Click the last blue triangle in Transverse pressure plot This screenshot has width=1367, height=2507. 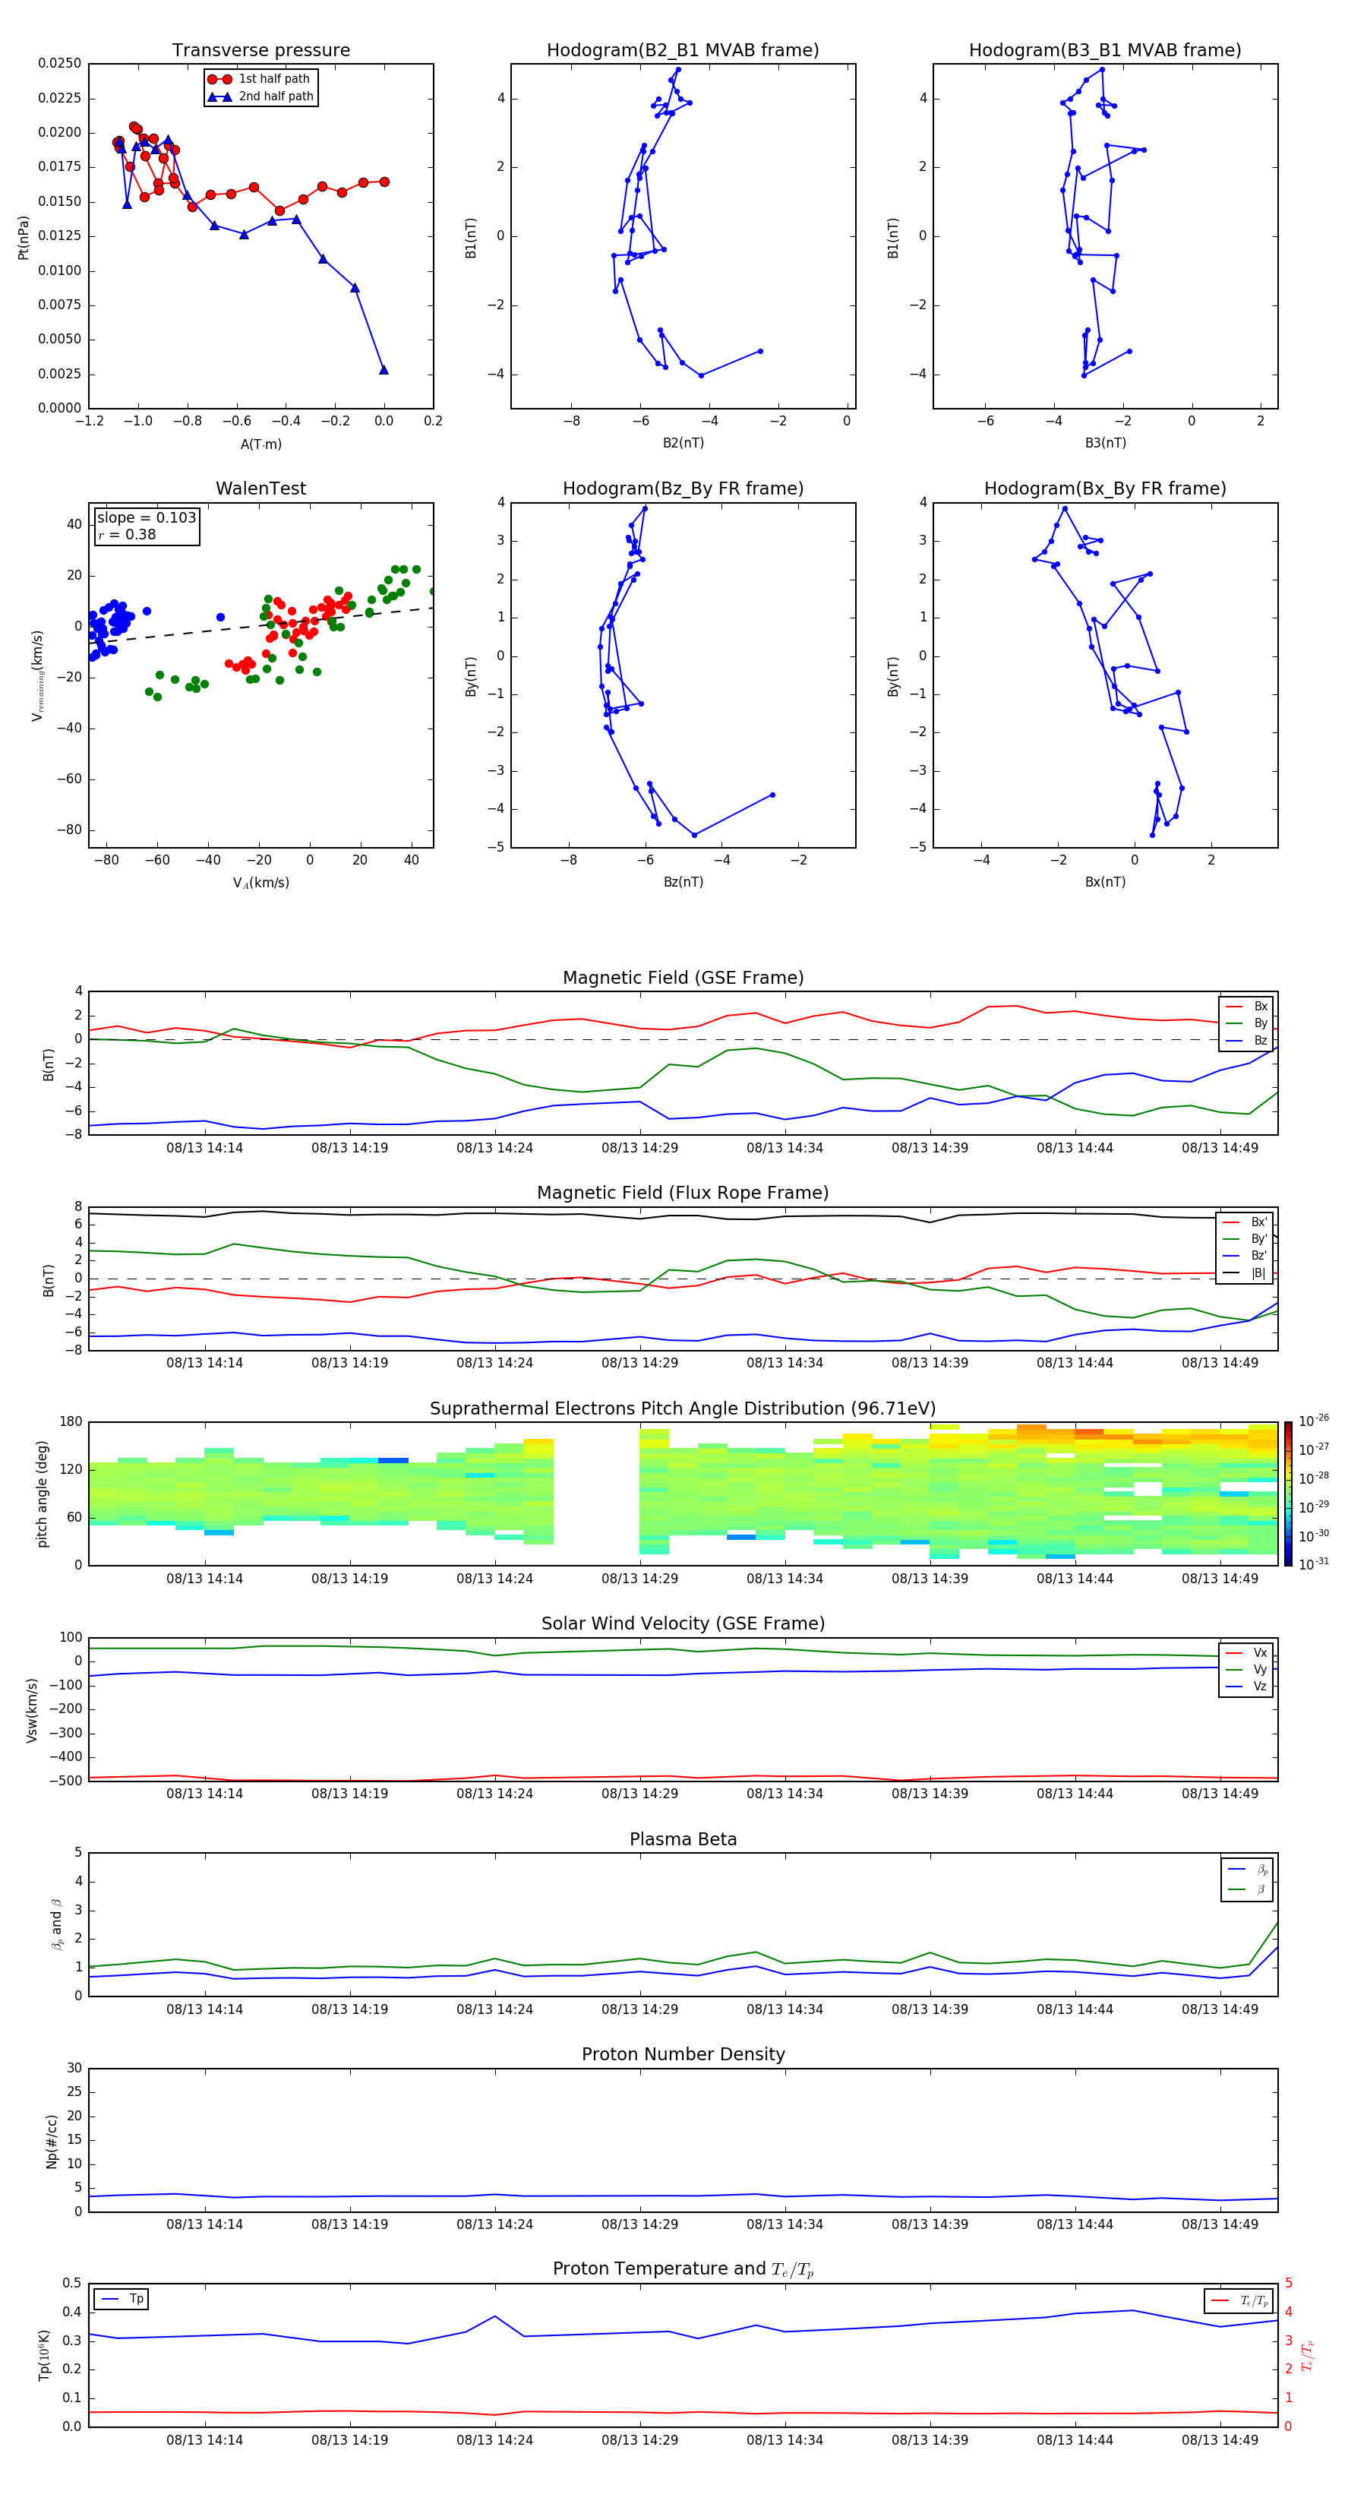384,370
